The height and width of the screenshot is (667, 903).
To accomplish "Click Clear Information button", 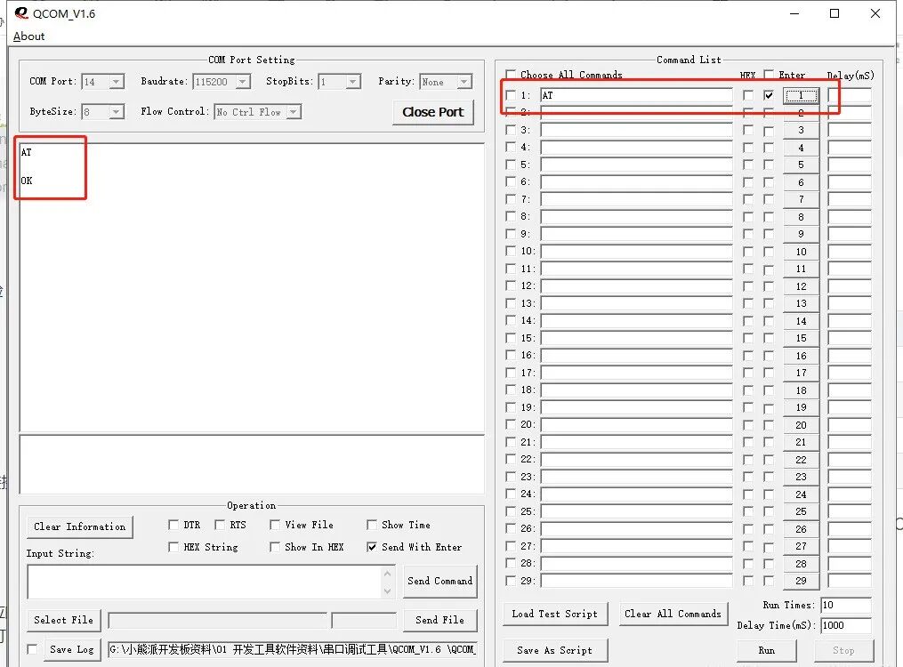I will [79, 526].
